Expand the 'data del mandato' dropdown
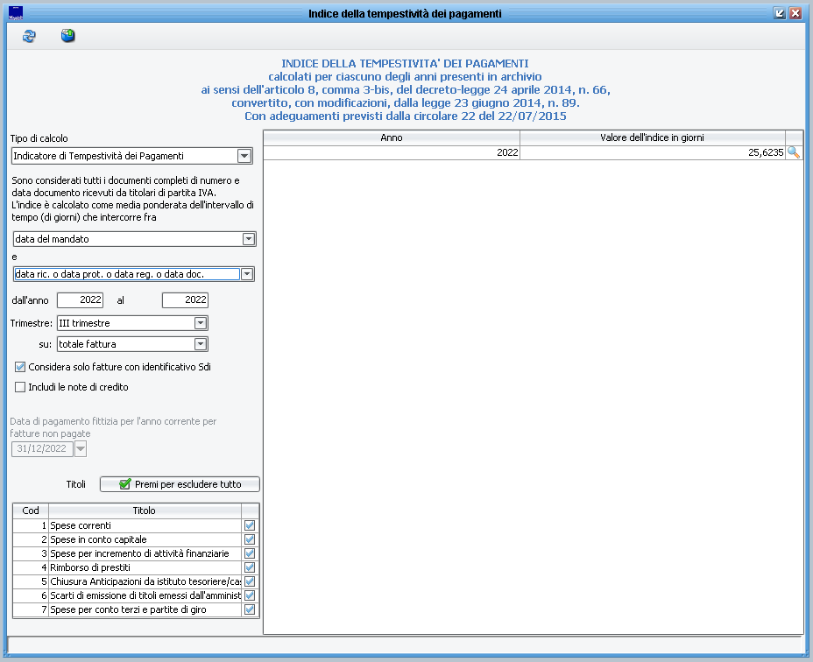813x662 pixels. (248, 239)
